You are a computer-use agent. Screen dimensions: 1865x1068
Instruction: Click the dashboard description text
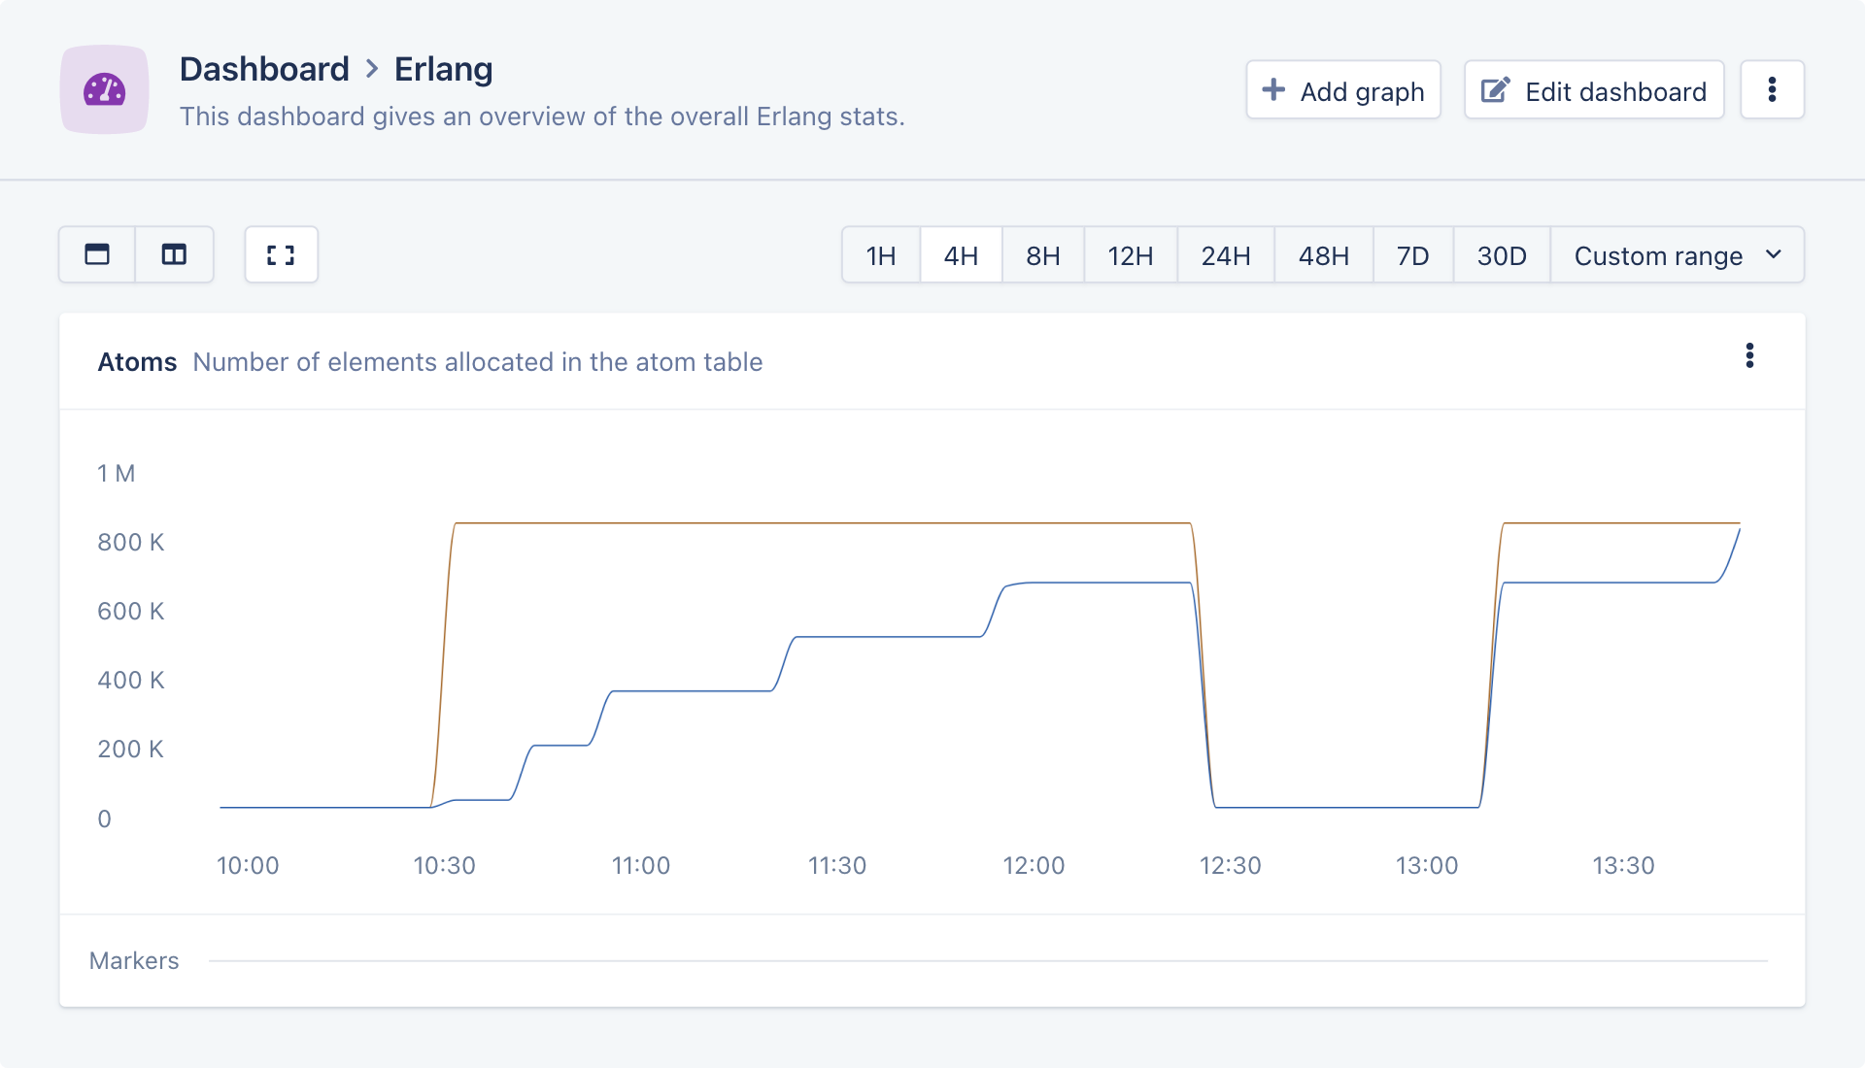[x=542, y=117]
